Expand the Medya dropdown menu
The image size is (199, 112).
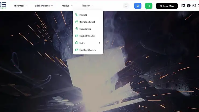click(x=67, y=6)
